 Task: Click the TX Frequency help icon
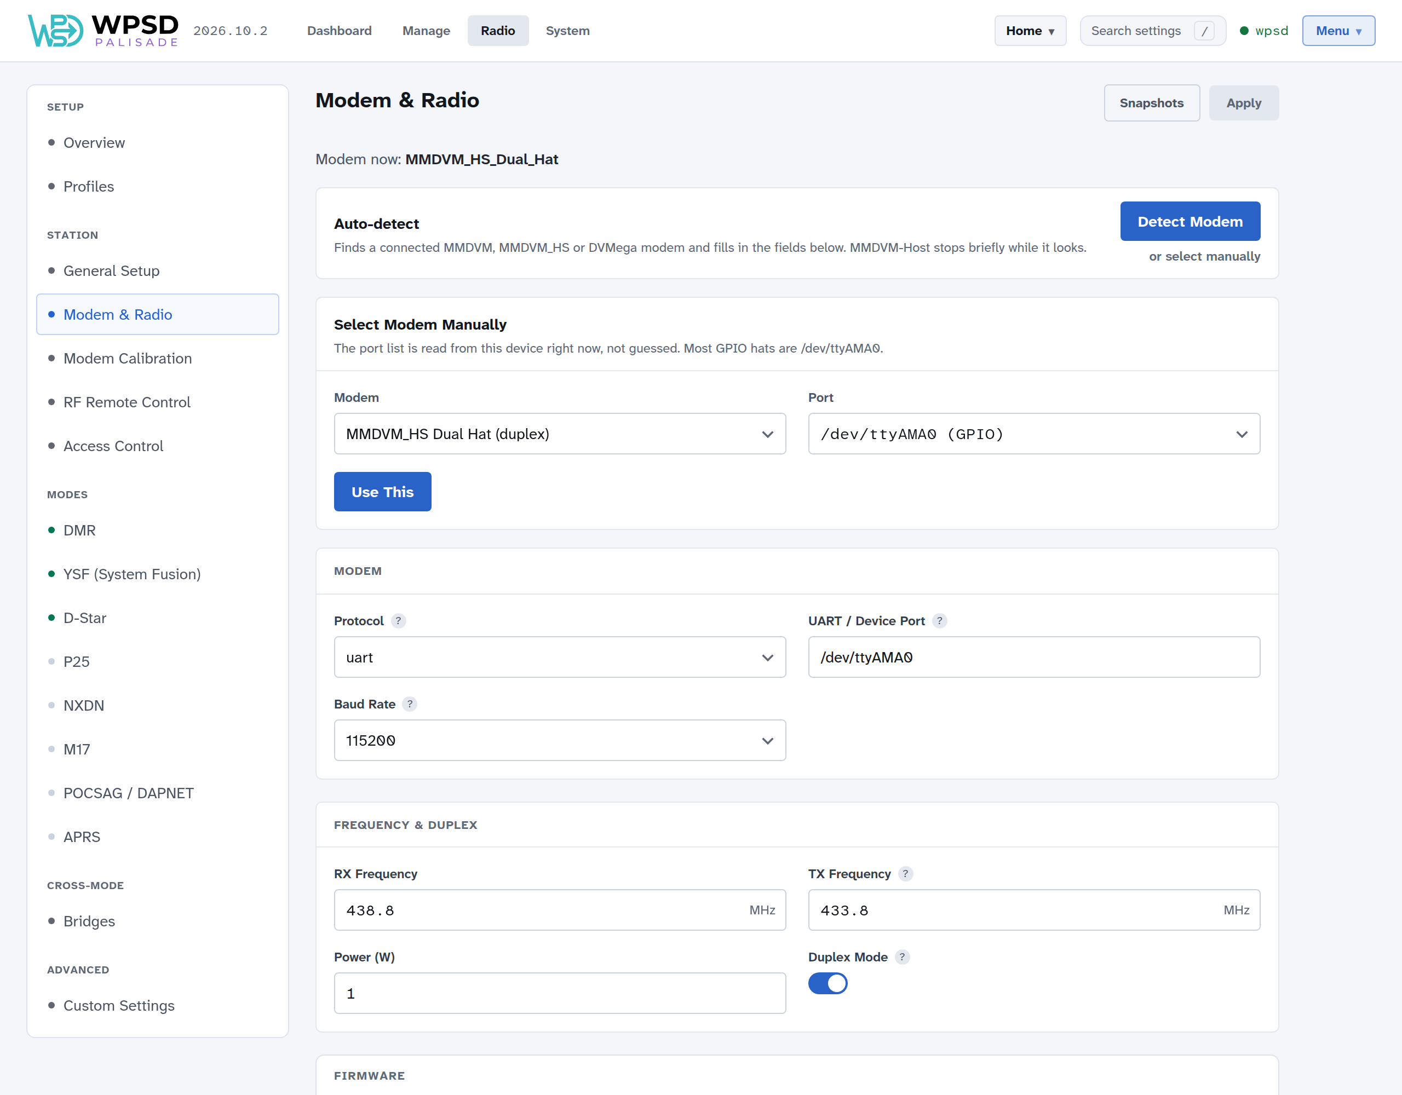point(905,874)
